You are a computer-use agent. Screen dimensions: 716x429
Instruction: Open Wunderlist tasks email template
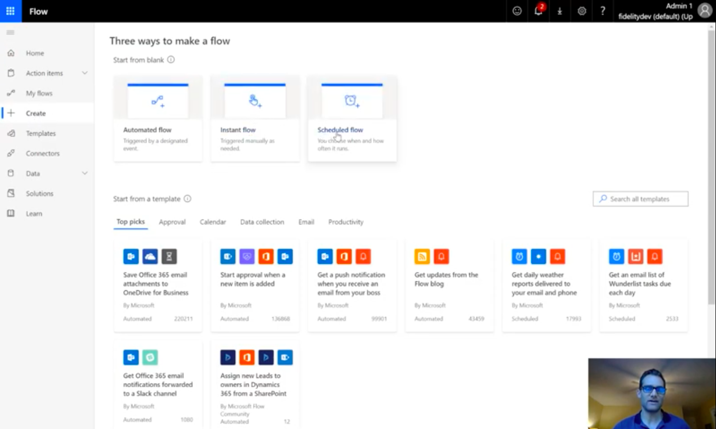(644, 285)
